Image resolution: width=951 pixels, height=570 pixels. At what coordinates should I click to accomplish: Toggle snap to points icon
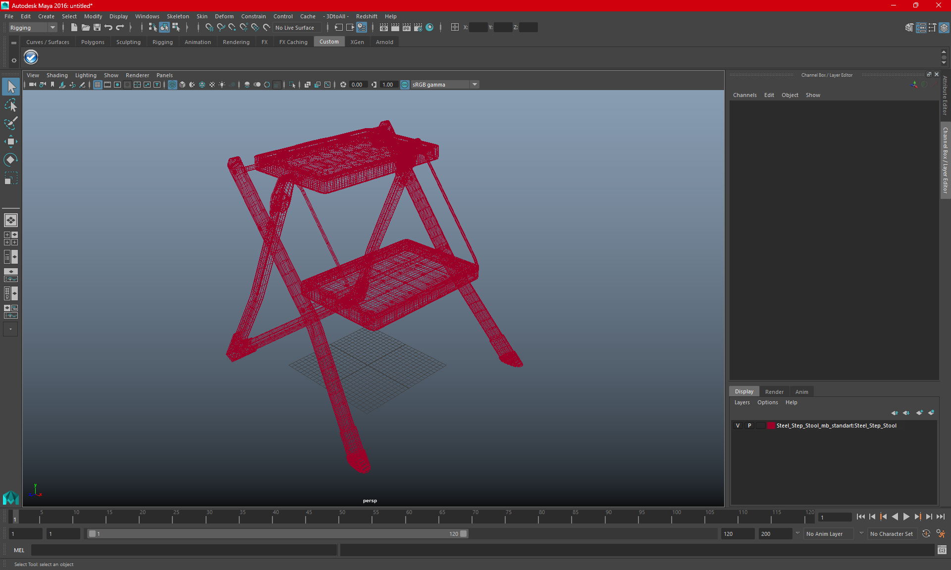pyautogui.click(x=232, y=28)
